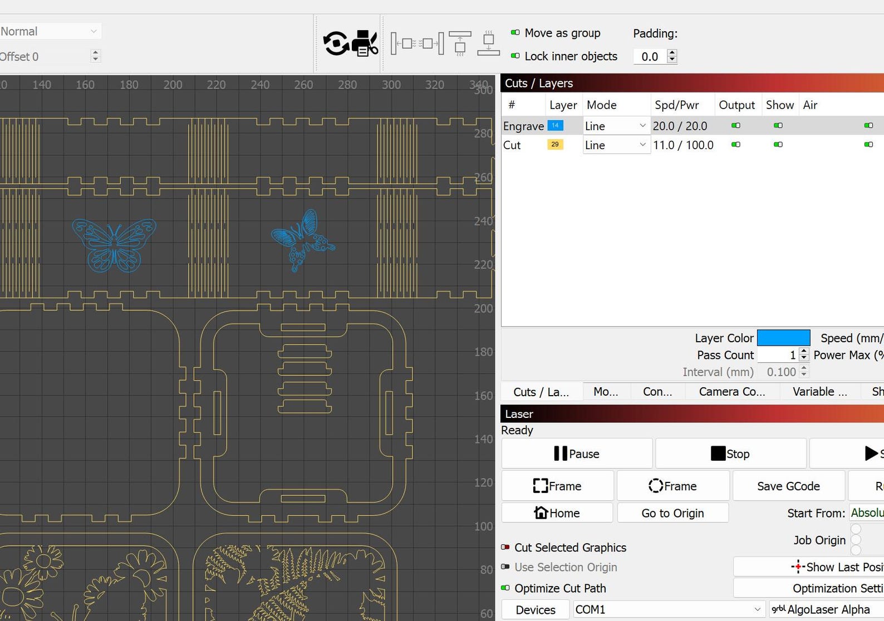The height and width of the screenshot is (621, 884).
Task: Click the dock objects down icon
Action: tap(488, 43)
